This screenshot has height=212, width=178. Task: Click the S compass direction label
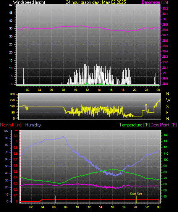tap(167, 107)
